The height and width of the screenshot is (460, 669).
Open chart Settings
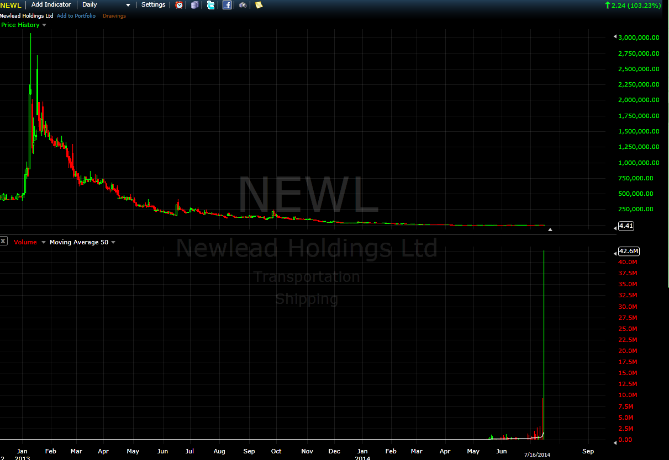[x=154, y=4]
